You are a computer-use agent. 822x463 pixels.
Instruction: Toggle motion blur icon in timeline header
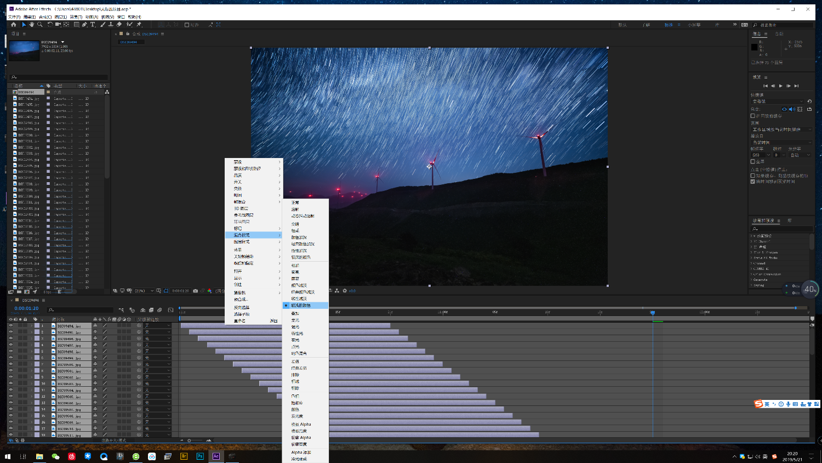click(x=159, y=310)
